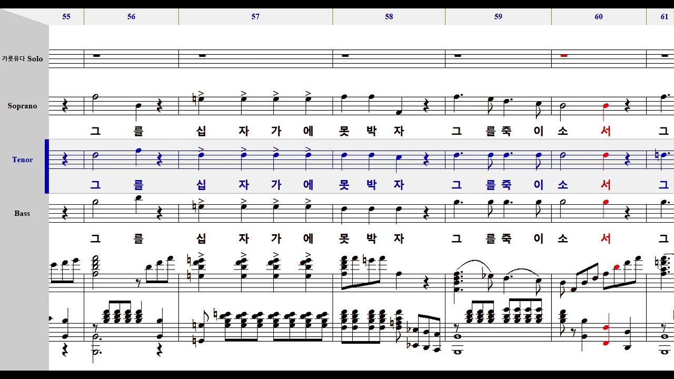Select the Soprano staff label
The height and width of the screenshot is (379, 674).
(x=22, y=106)
